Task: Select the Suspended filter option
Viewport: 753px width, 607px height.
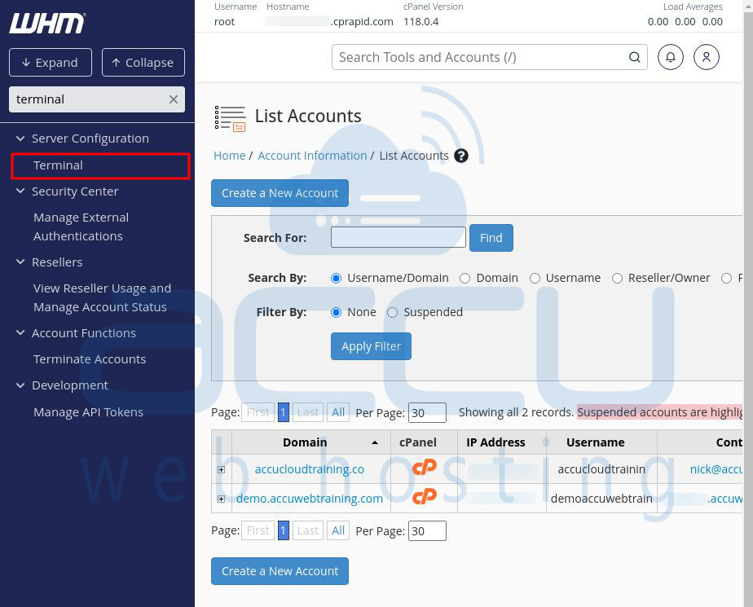Action: pyautogui.click(x=392, y=313)
